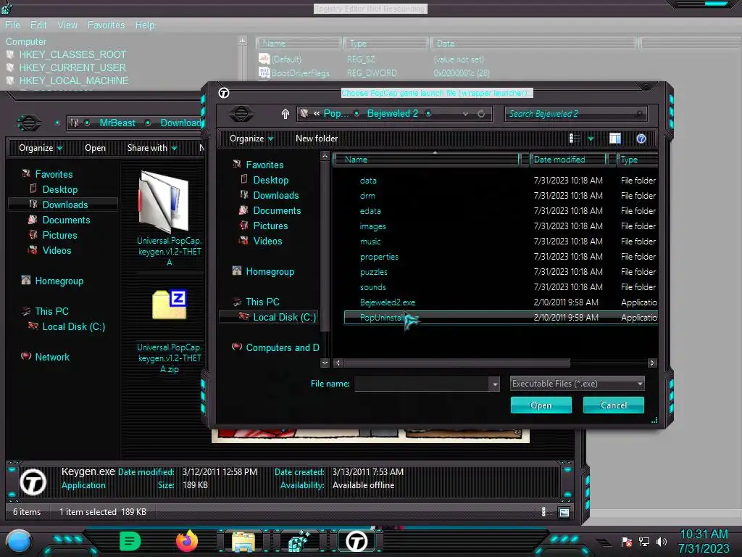
Task: Select HKEY_CURRENT_USER in the registry tree
Action: (x=72, y=67)
